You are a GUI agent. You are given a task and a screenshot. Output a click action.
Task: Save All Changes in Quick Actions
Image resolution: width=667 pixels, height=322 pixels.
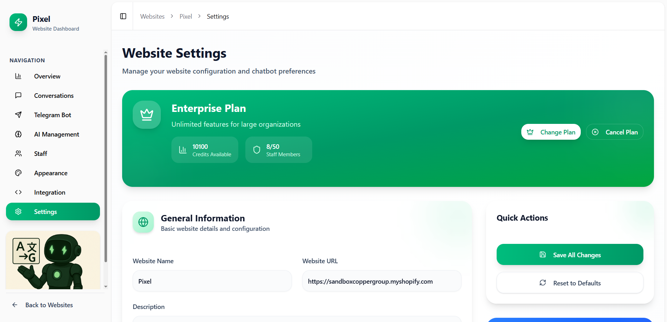(x=570, y=254)
